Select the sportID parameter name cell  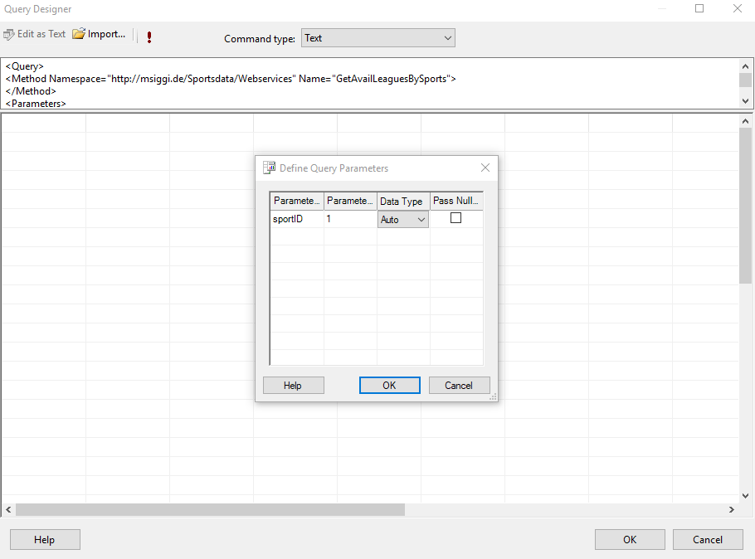pos(296,220)
